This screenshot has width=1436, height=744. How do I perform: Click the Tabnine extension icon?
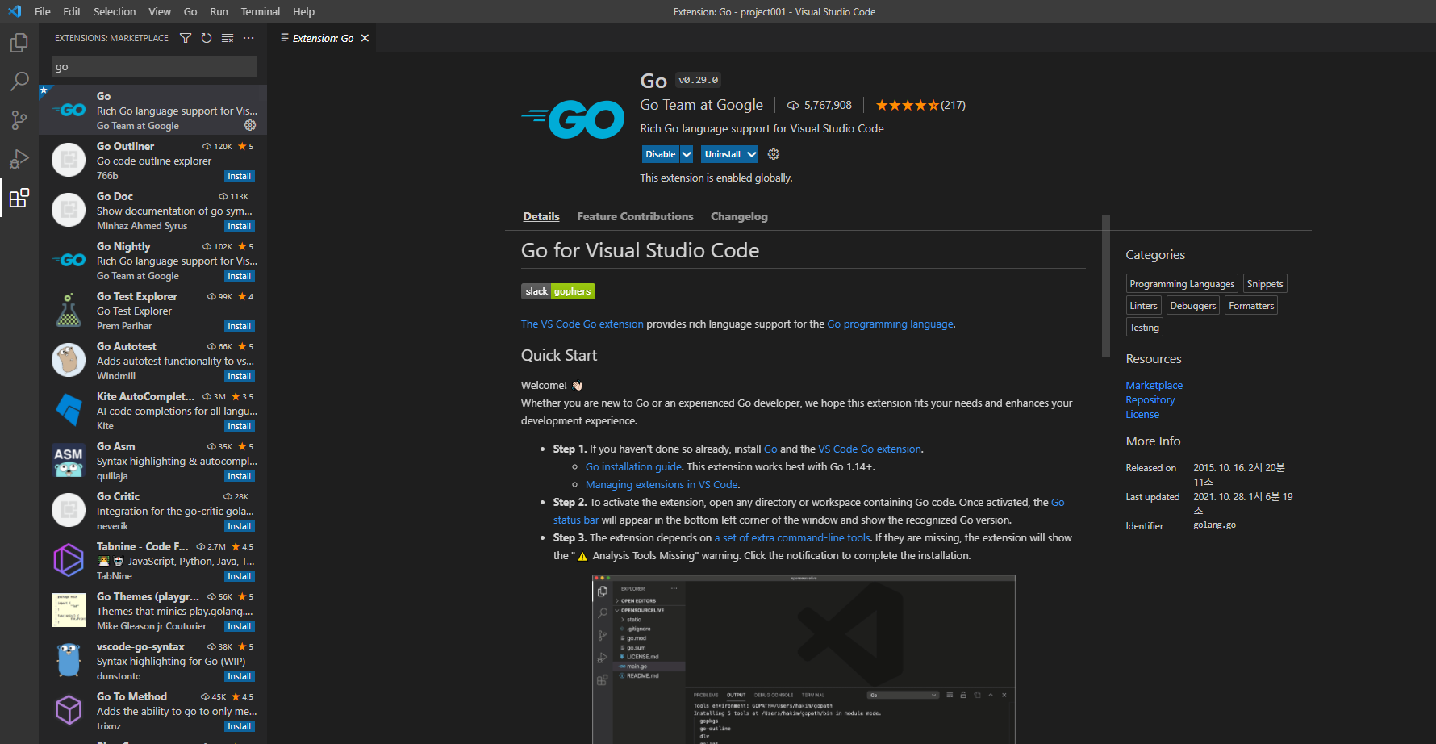pos(69,560)
